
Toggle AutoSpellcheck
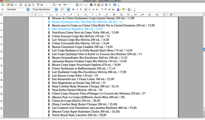point(42,5)
